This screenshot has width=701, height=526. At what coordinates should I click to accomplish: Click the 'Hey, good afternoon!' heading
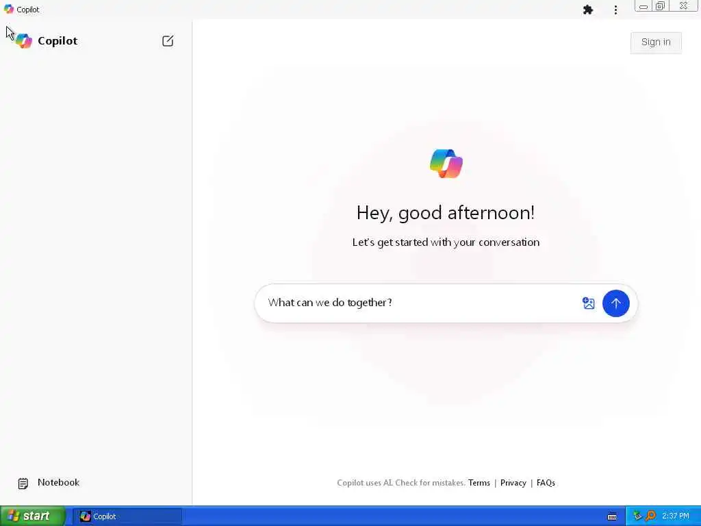pyautogui.click(x=446, y=213)
